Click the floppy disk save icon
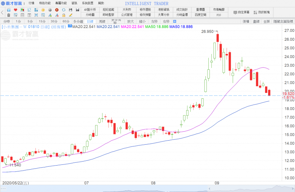Image resolution: width=295 pixels, height=192 pixels. coord(70,10)
